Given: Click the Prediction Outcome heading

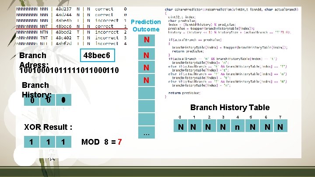Looking at the screenshot, I should coord(146,25).
